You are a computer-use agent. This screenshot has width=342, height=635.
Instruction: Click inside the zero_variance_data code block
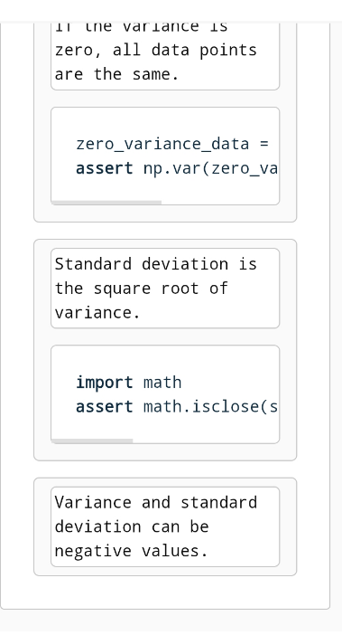[x=165, y=156]
